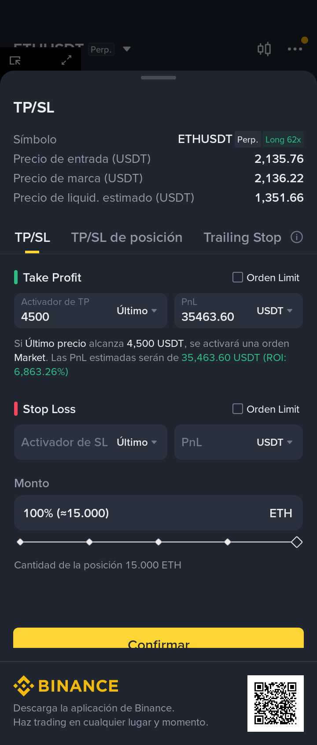Image resolution: width=317 pixels, height=745 pixels.
Task: Click the Binance app QR code
Action: pyautogui.click(x=276, y=704)
